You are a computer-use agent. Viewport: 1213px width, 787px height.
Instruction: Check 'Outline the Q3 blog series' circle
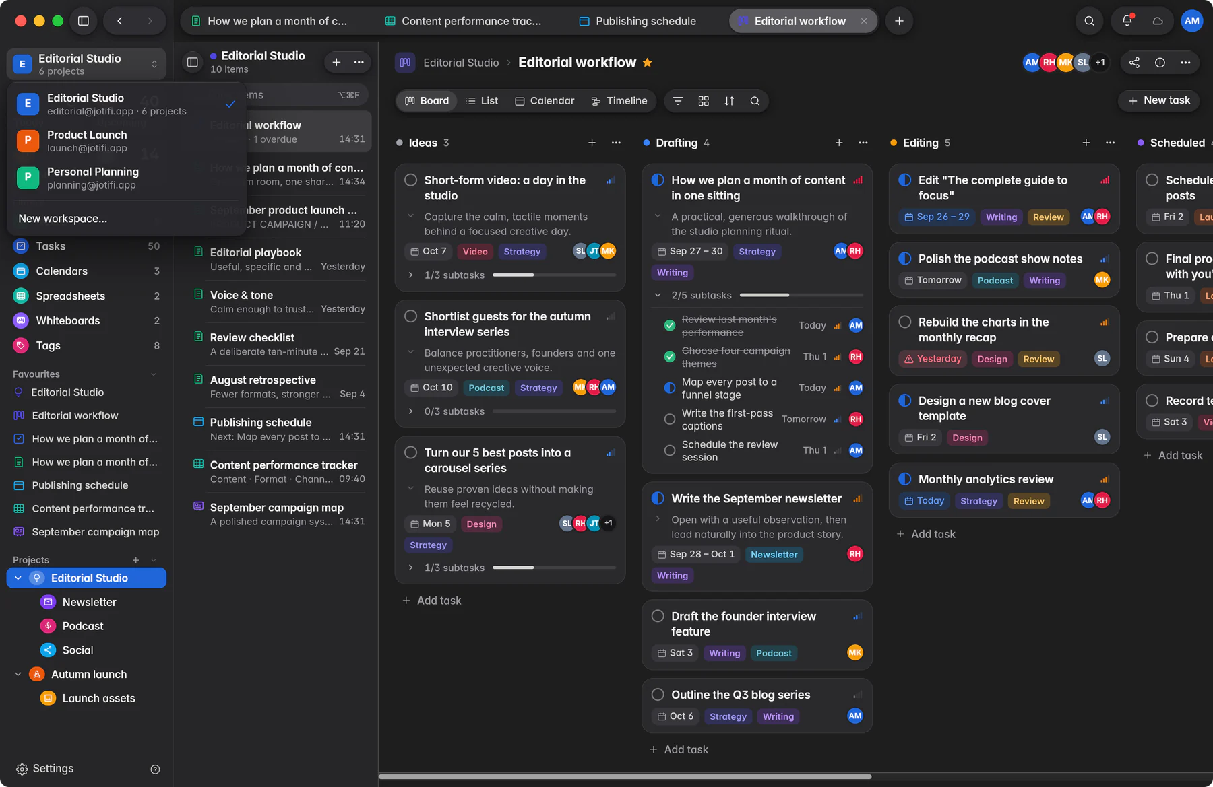click(x=658, y=695)
